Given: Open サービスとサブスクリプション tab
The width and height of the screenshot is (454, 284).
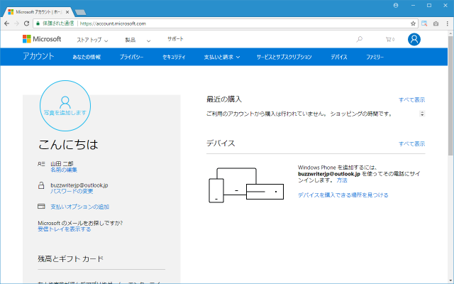Looking at the screenshot, I should click(284, 57).
